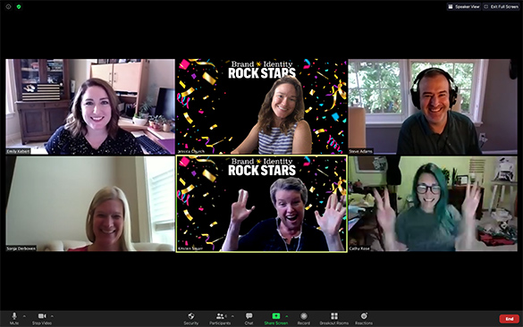
Task: Mute the microphone
Action: pos(14,318)
